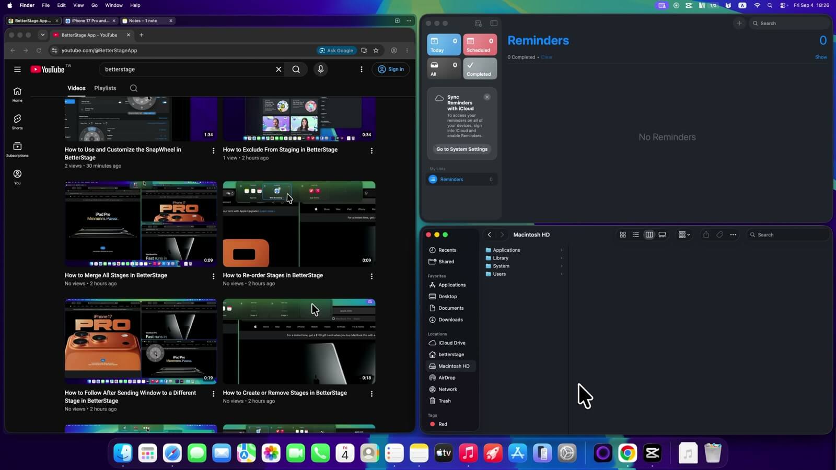Reload the YouTube page
This screenshot has width=836, height=470.
click(x=39, y=50)
